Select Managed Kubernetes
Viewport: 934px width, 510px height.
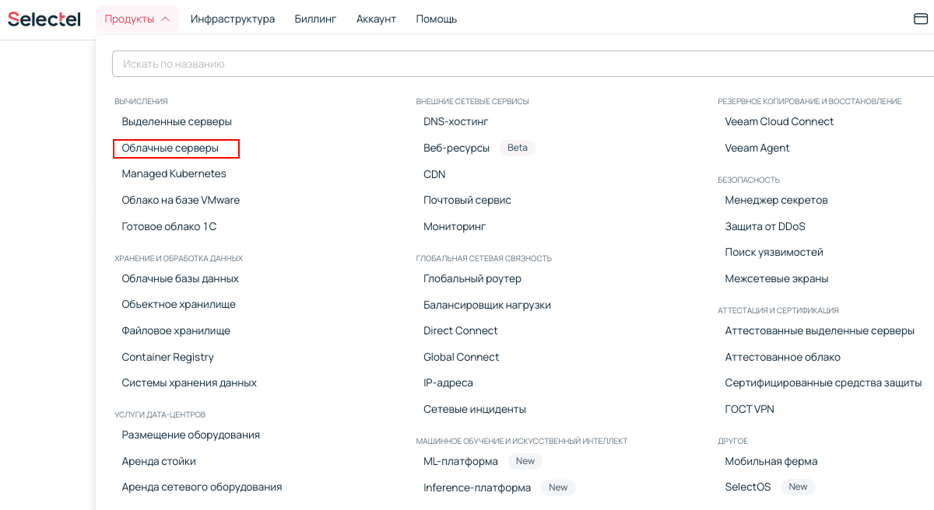pos(174,173)
